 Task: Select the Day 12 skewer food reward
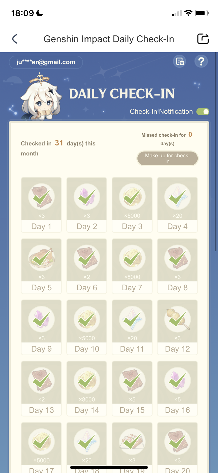coord(177,327)
